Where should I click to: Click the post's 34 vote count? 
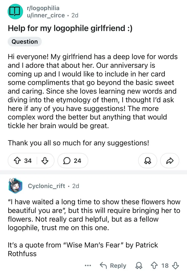[28, 161]
